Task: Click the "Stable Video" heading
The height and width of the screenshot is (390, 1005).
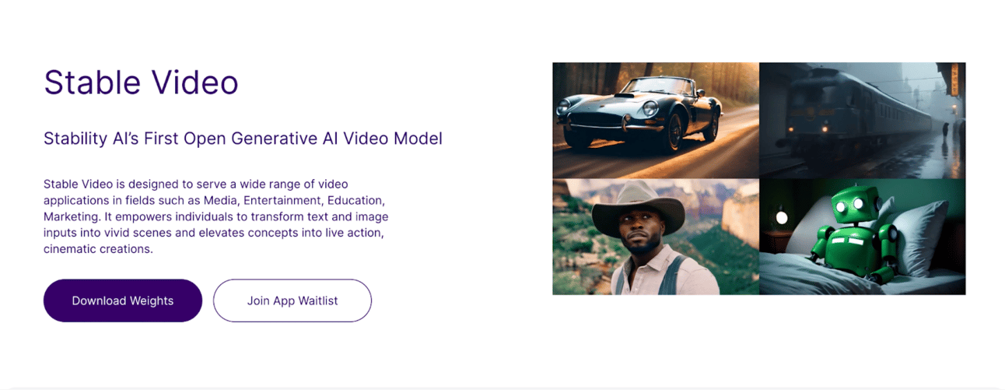Action: pyautogui.click(x=141, y=82)
